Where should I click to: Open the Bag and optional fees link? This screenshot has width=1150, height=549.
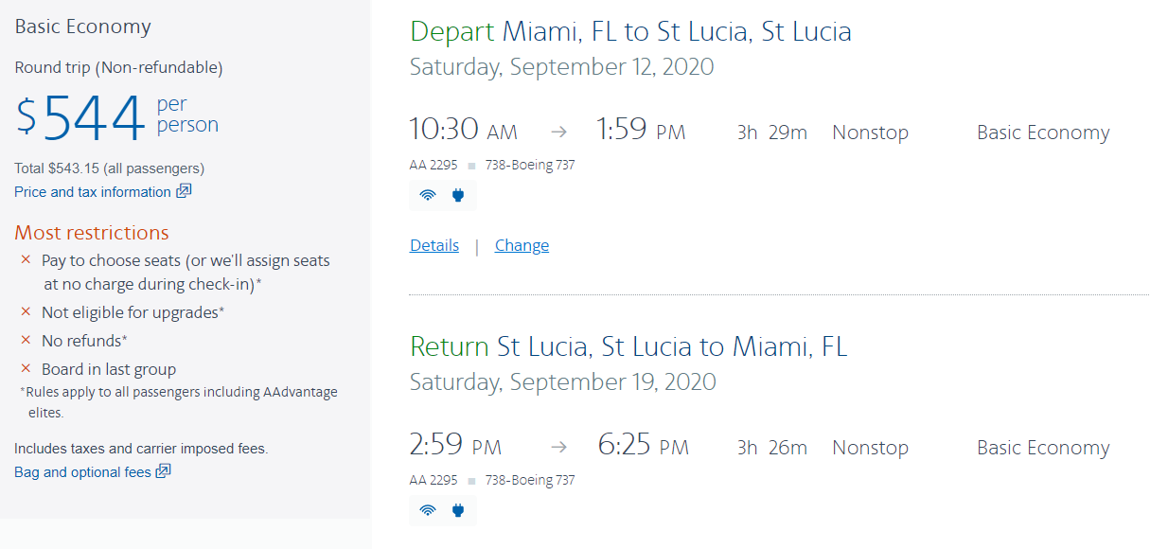pos(82,472)
